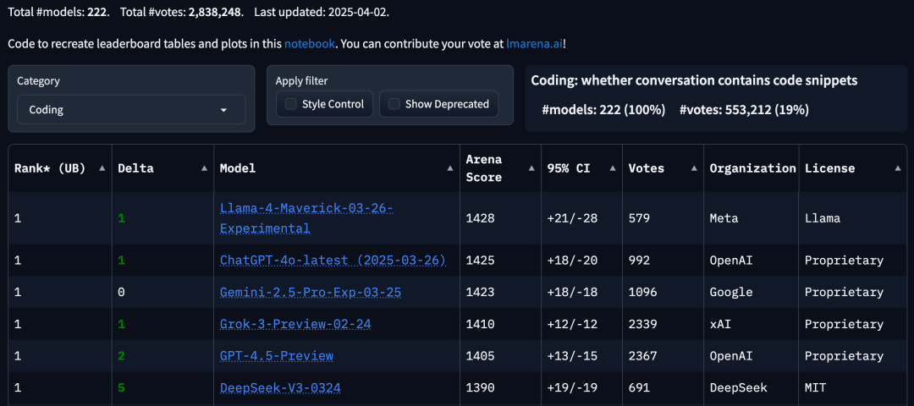Click the Last updated: 2025-04-02 text
914x406 pixels.
(x=322, y=12)
